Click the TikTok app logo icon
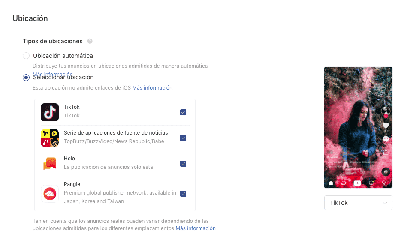 pyautogui.click(x=50, y=112)
